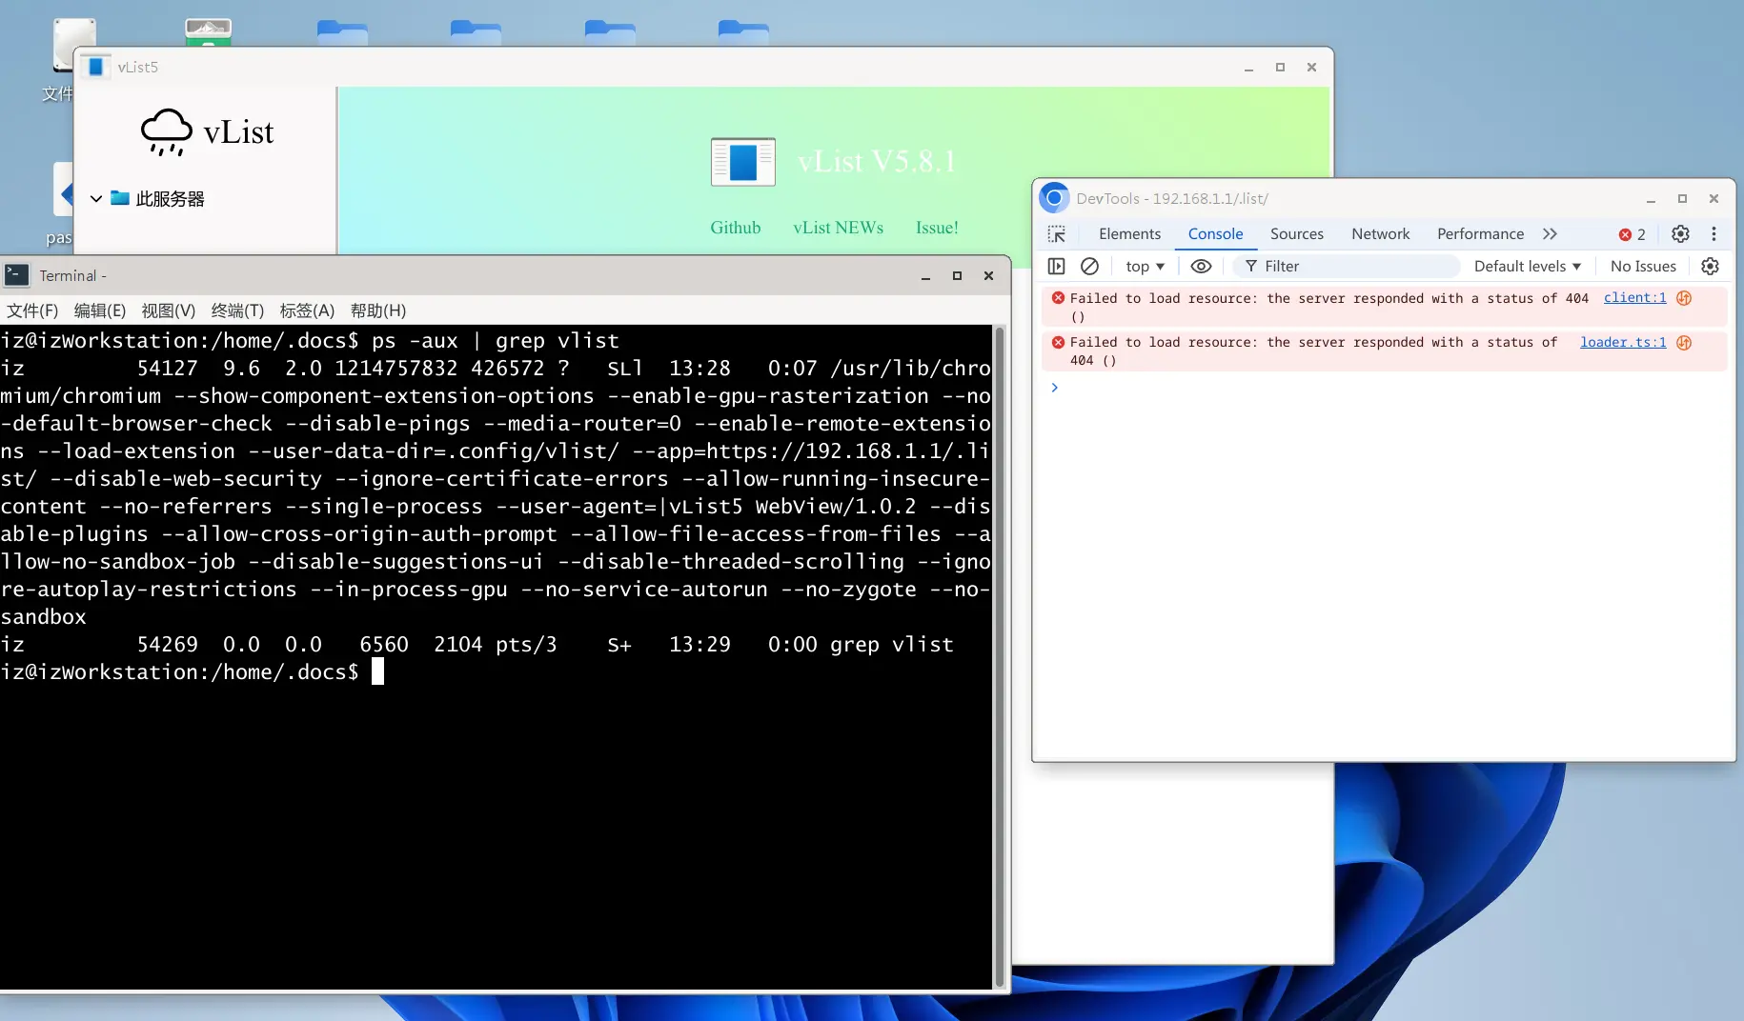Switch to the Console tab
Viewport: 1744px width, 1021px height.
pos(1215,234)
